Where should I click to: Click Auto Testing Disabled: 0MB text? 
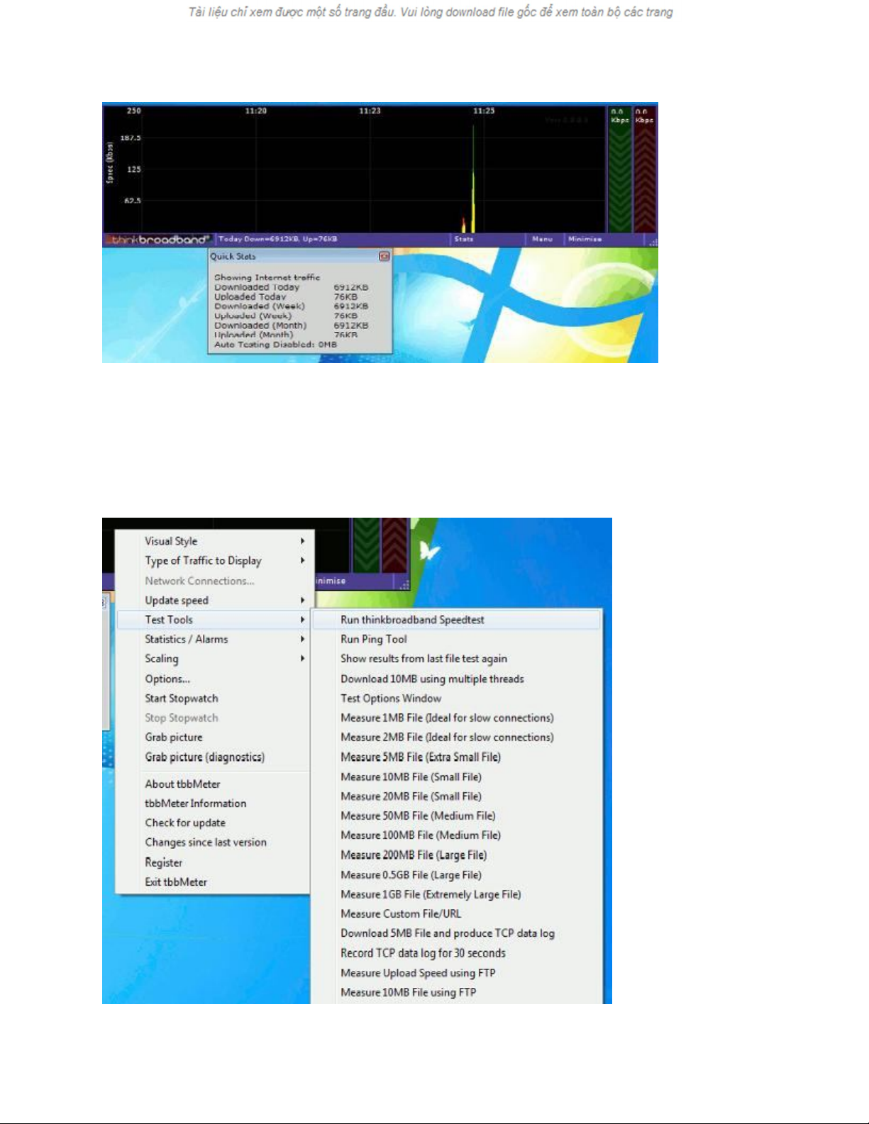click(276, 345)
